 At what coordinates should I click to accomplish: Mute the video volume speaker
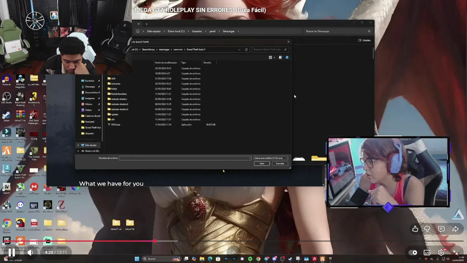click(x=31, y=252)
